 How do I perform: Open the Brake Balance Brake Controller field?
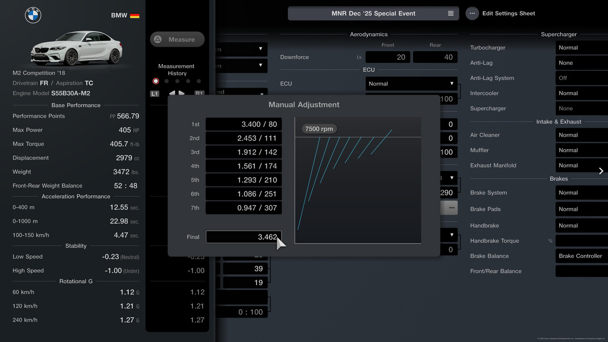click(582, 256)
